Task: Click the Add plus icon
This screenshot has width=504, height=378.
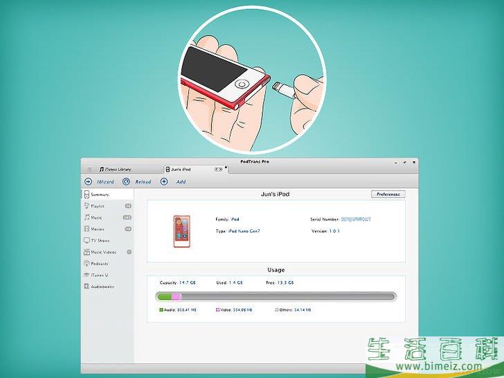Action: [164, 181]
